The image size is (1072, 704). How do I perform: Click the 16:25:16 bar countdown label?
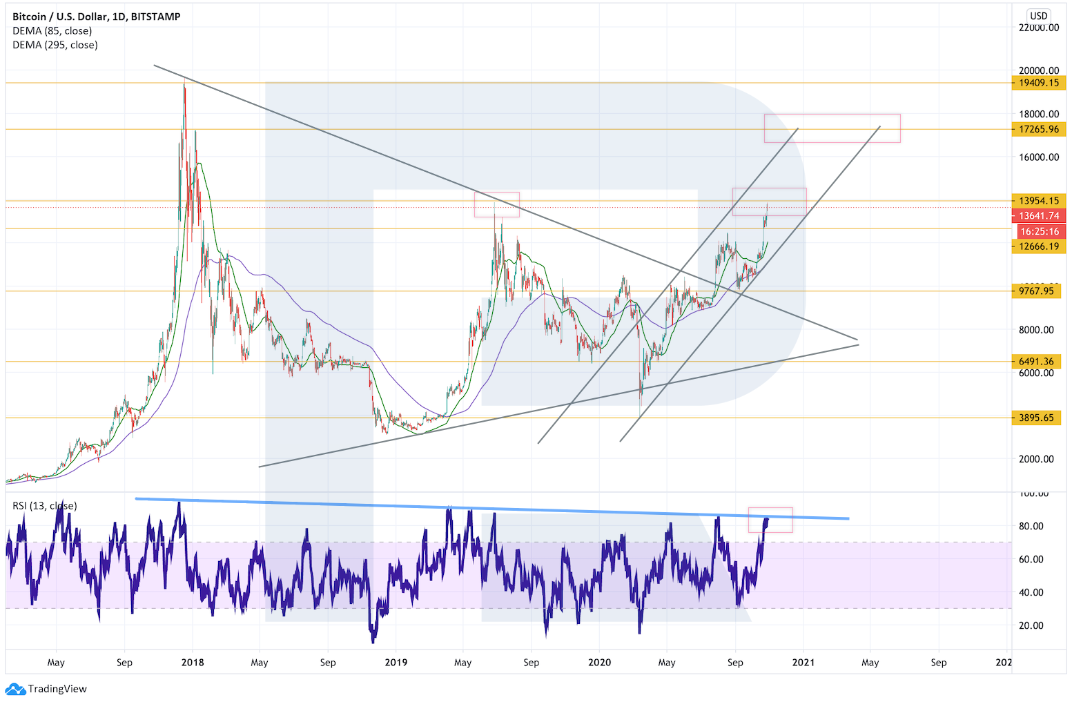tap(1038, 232)
